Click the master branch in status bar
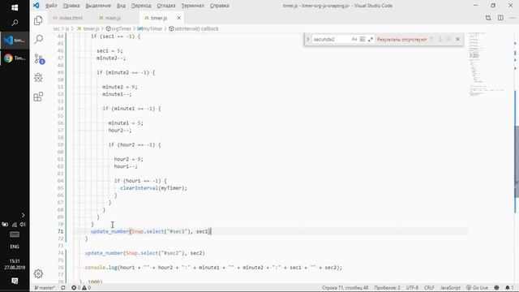The height and width of the screenshot is (292, 519). (x=45, y=288)
